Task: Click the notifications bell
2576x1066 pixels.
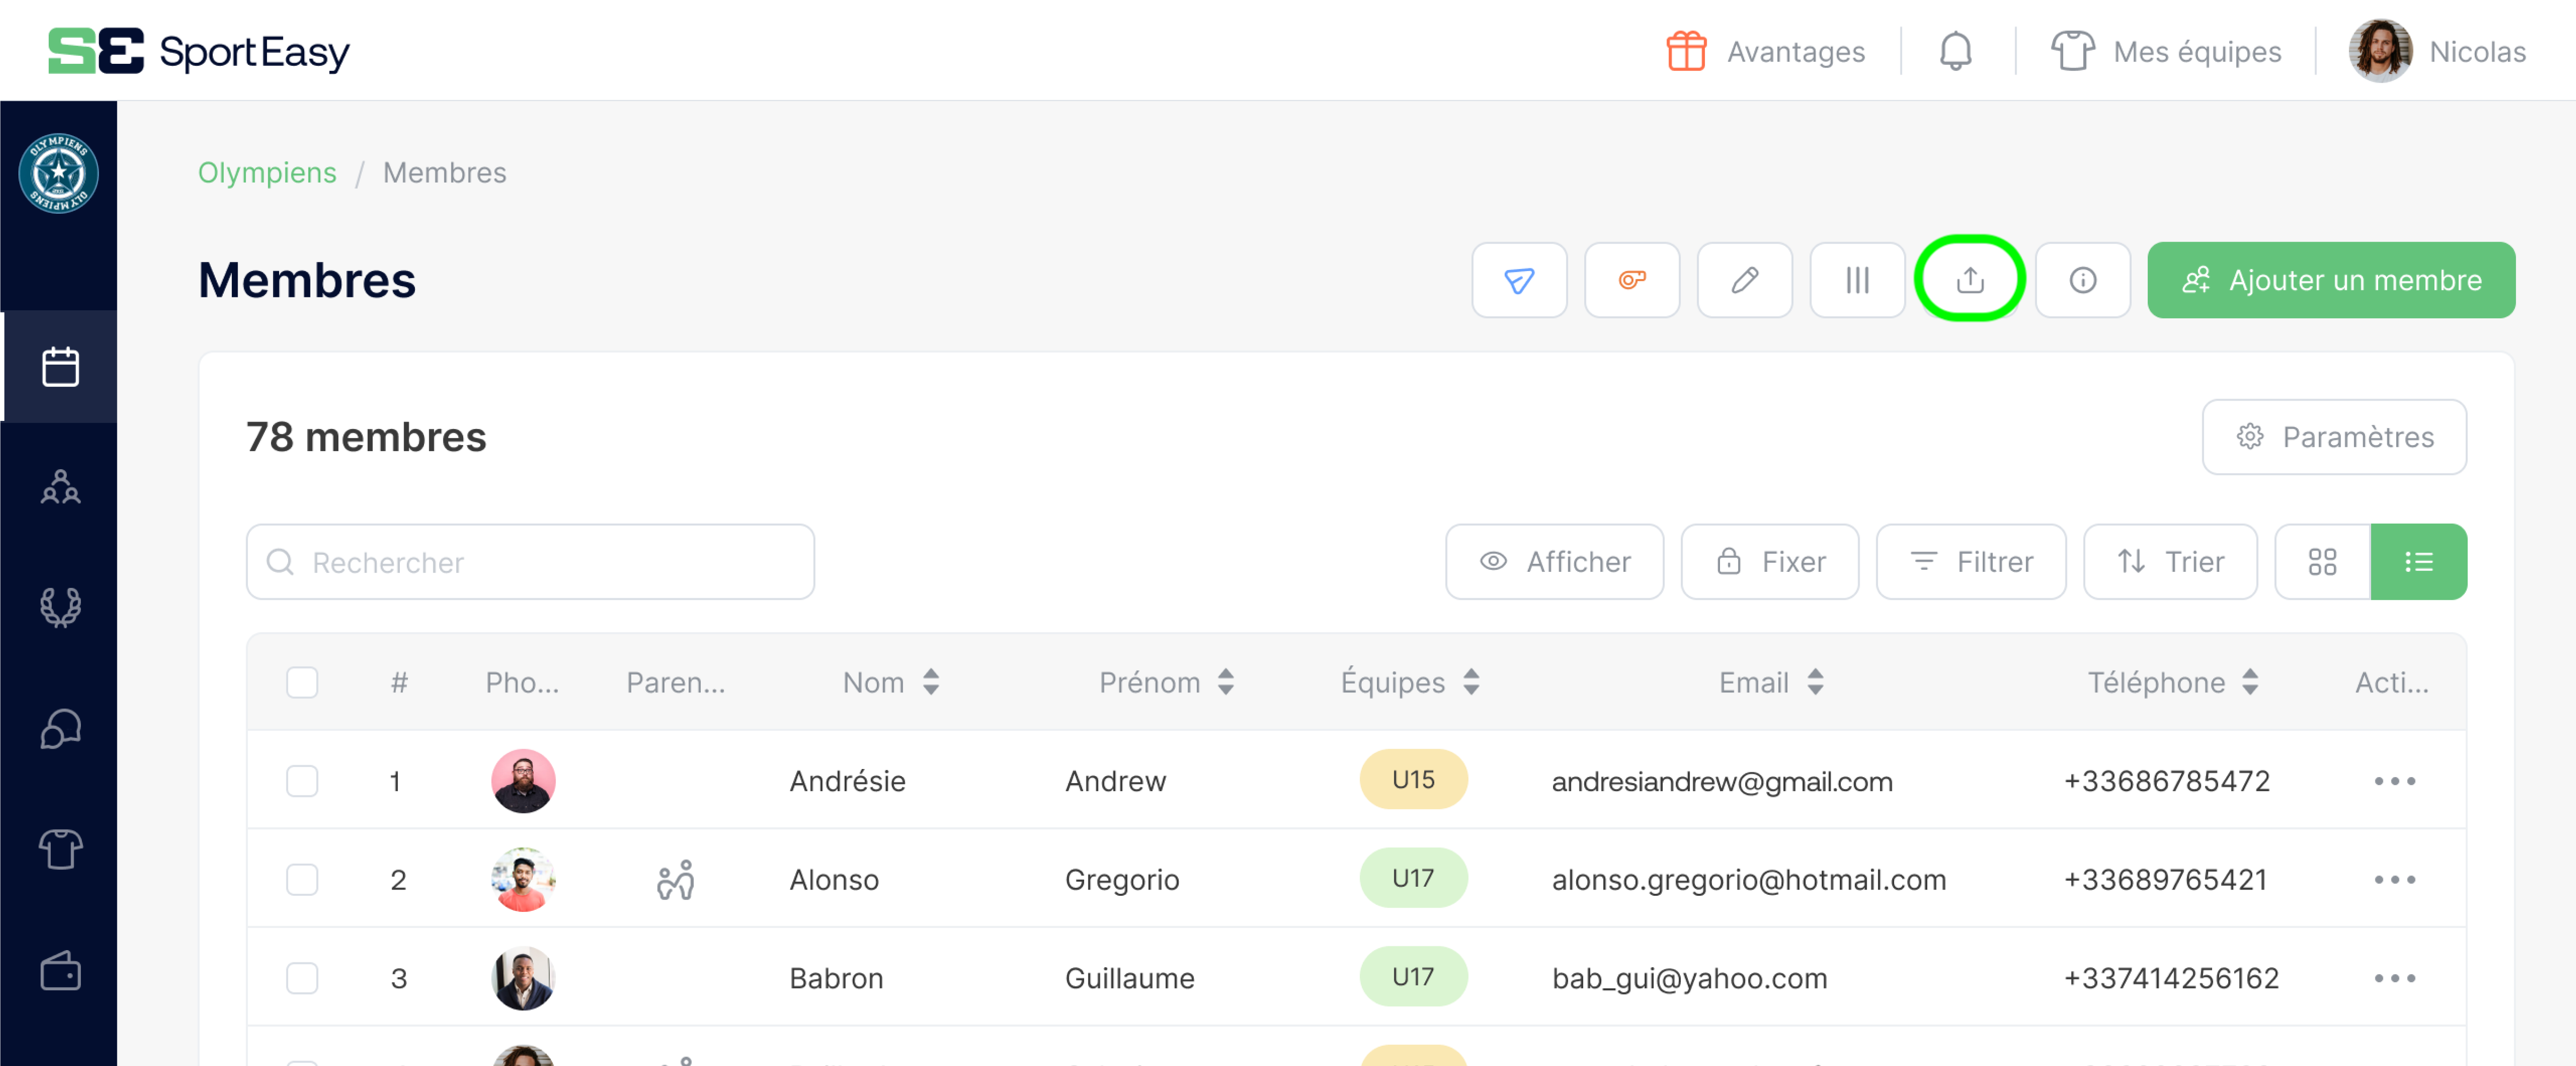Action: 1956,50
